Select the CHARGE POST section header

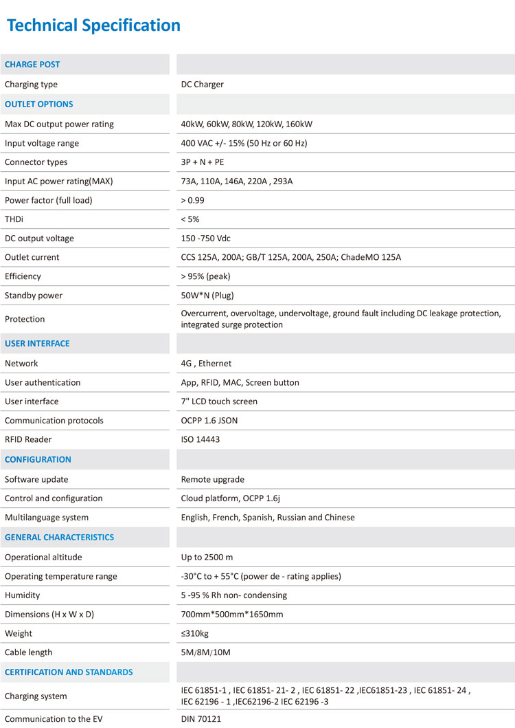pos(32,65)
